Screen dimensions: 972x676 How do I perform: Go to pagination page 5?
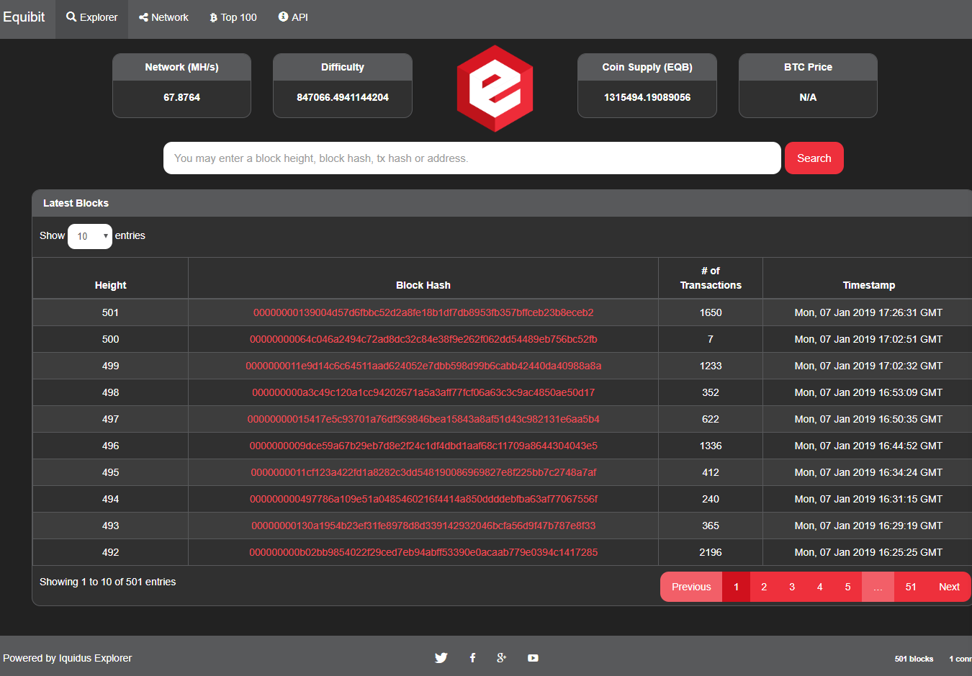tap(847, 587)
